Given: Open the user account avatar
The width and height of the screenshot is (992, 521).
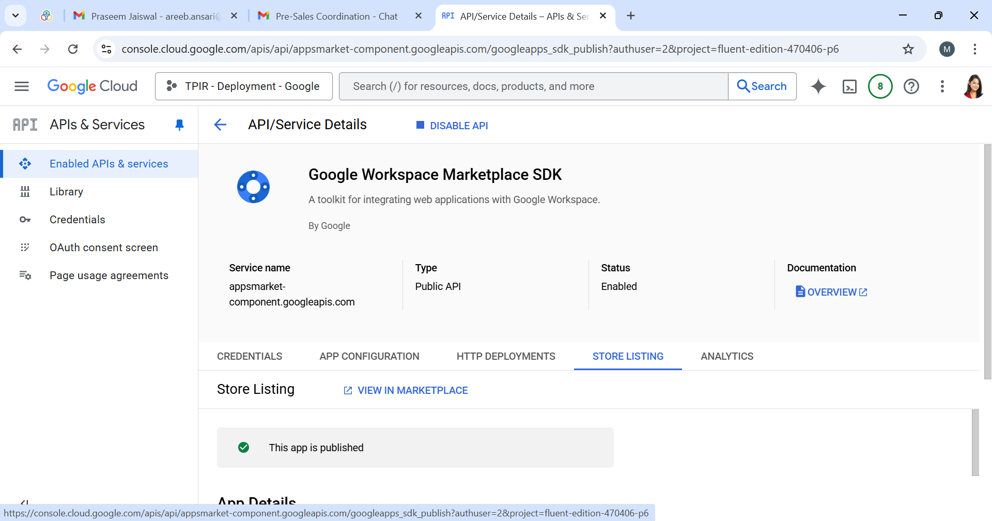Looking at the screenshot, I should tap(973, 86).
